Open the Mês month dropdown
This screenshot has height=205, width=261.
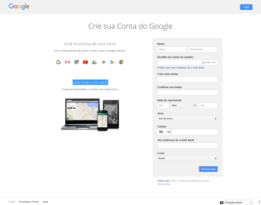click(183, 105)
